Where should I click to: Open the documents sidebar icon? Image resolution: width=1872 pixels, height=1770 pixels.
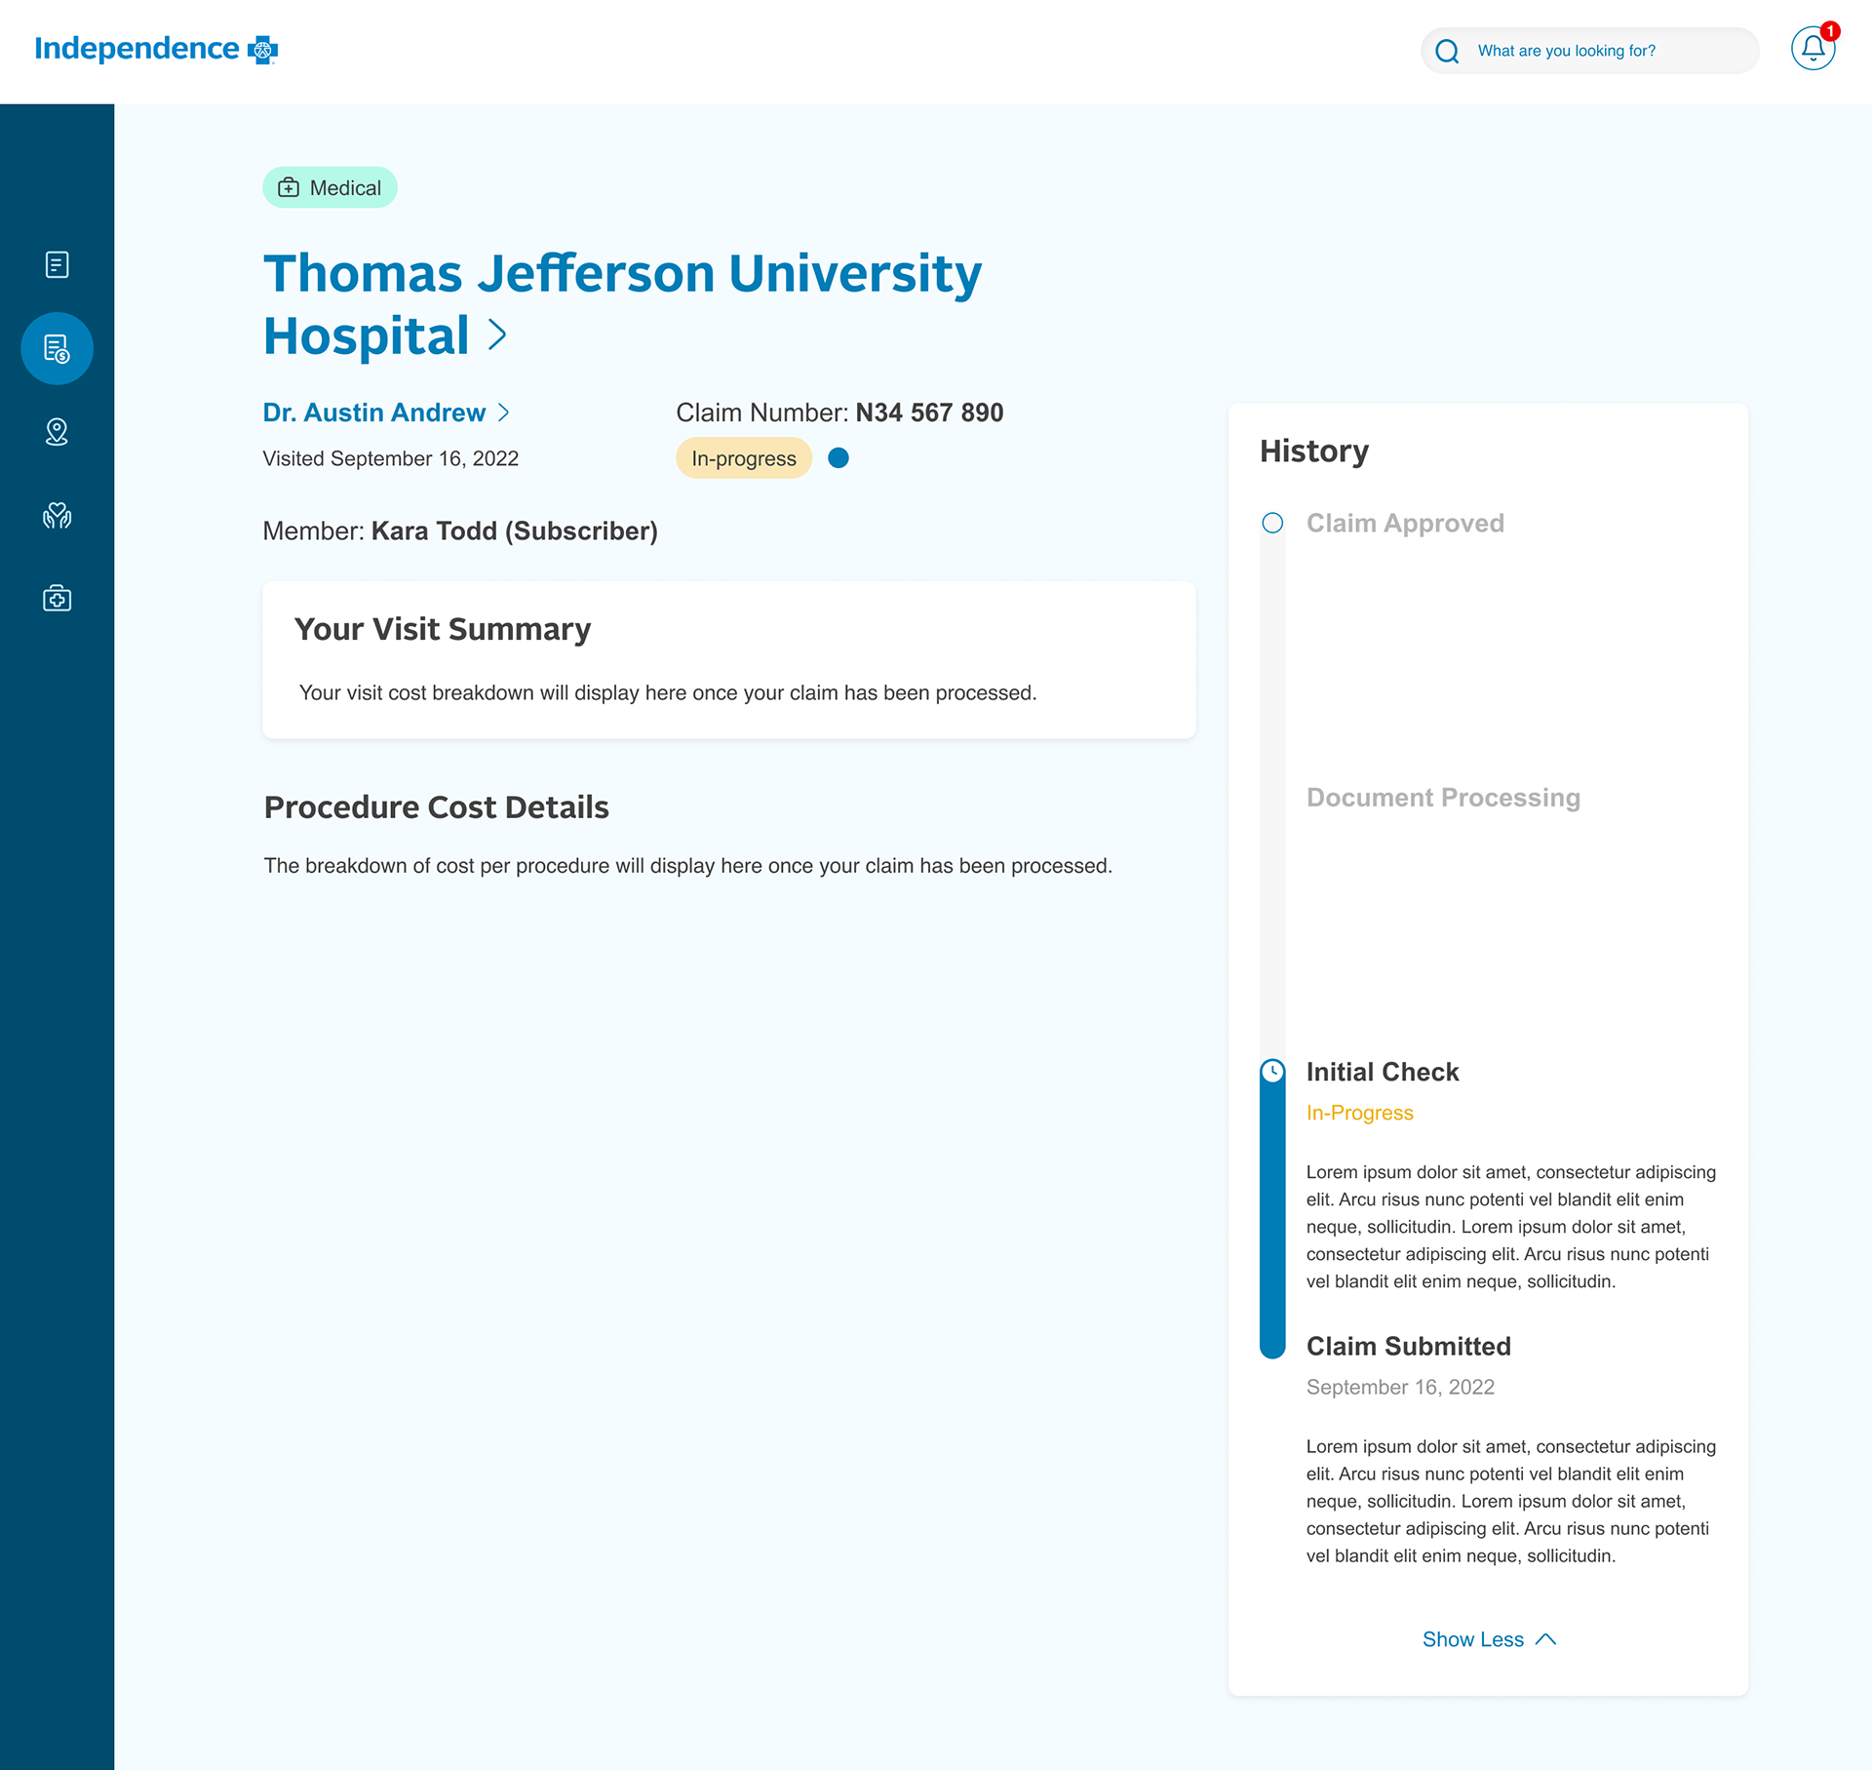[x=58, y=264]
